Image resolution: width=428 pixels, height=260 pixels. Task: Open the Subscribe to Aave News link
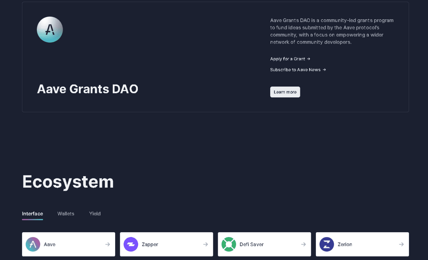tap(298, 70)
